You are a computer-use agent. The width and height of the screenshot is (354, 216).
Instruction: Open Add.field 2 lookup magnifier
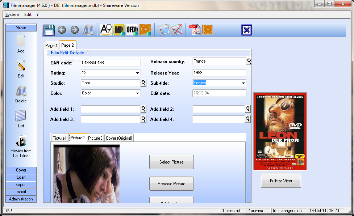tap(248, 109)
